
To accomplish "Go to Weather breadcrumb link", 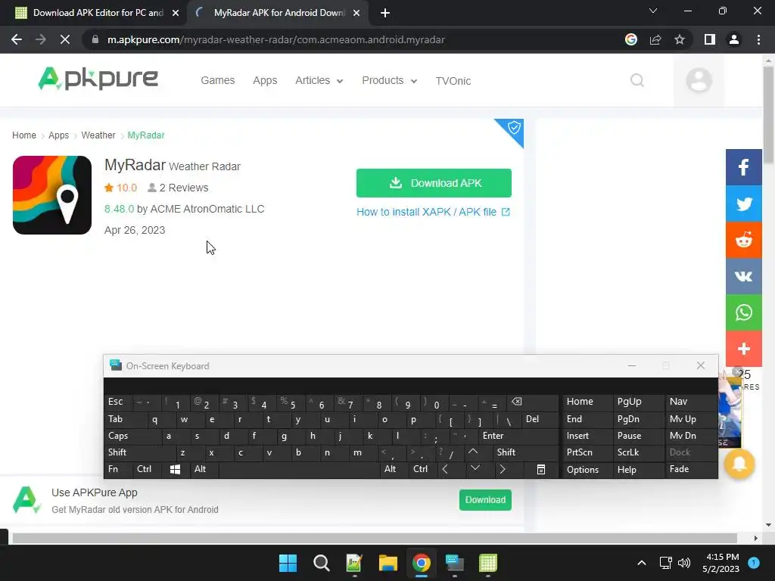I will (x=98, y=135).
